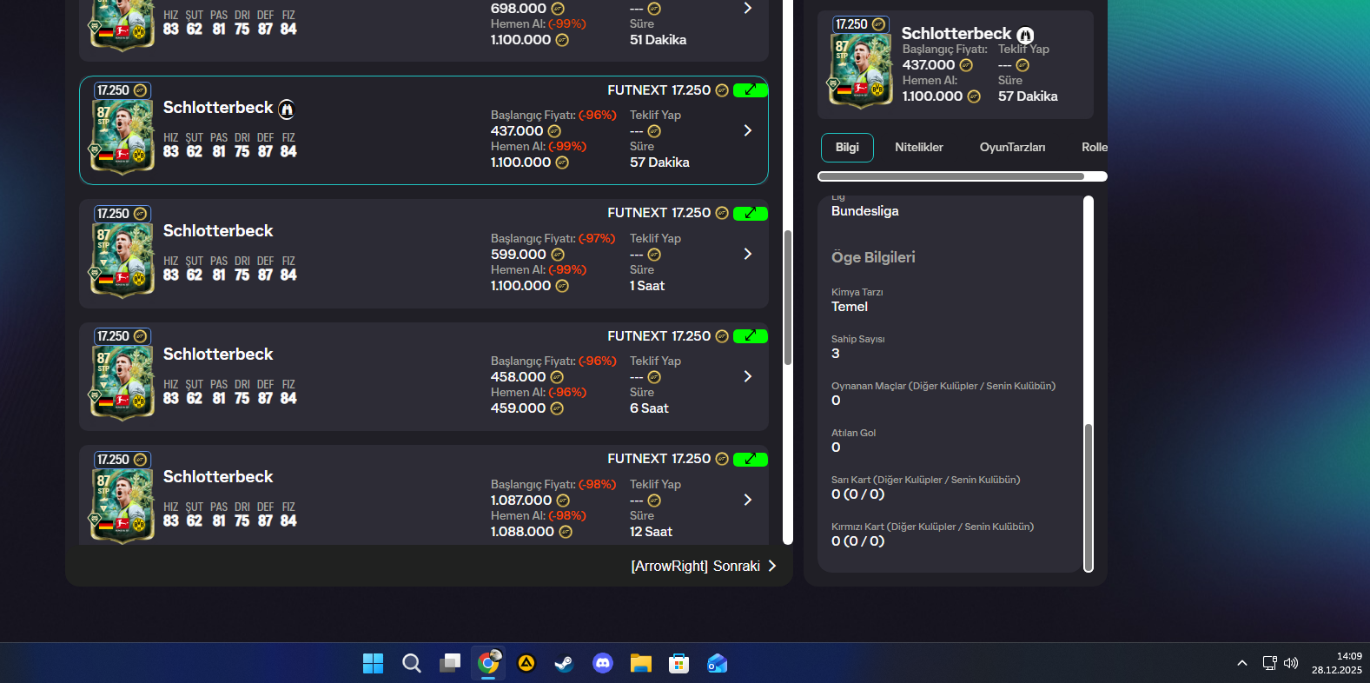
Task: Click the '12 Saat' remaining time
Action: 651,532
